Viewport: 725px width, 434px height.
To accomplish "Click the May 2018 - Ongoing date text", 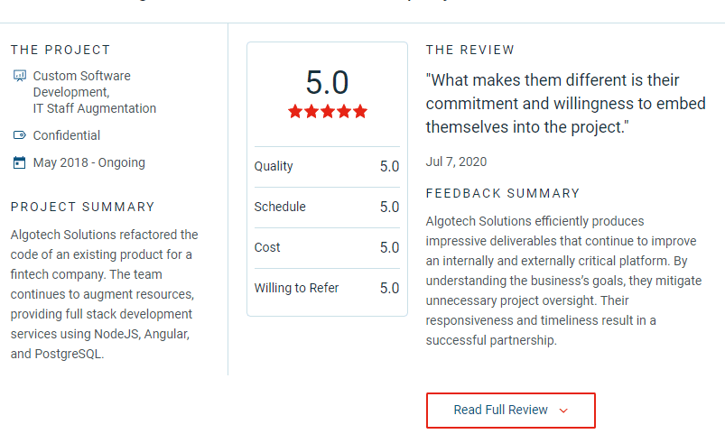I will 89,162.
